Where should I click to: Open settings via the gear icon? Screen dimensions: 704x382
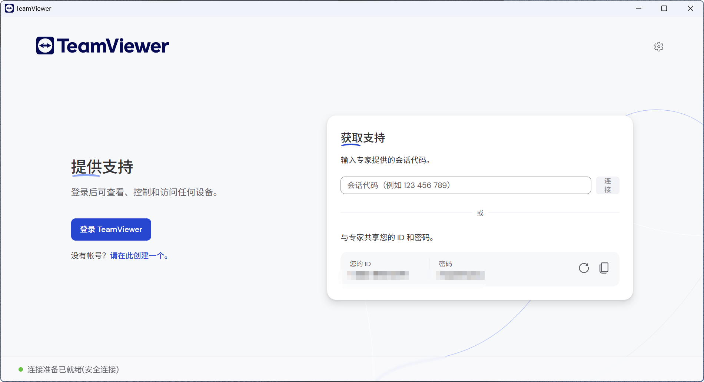point(658,47)
